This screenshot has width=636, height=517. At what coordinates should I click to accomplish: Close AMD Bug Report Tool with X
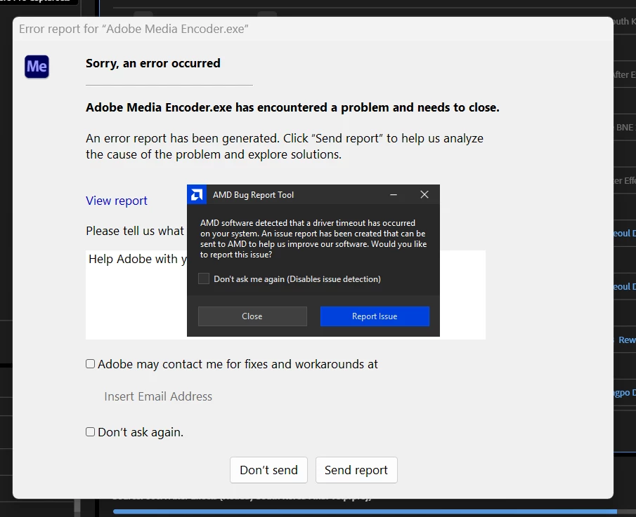[x=424, y=195]
